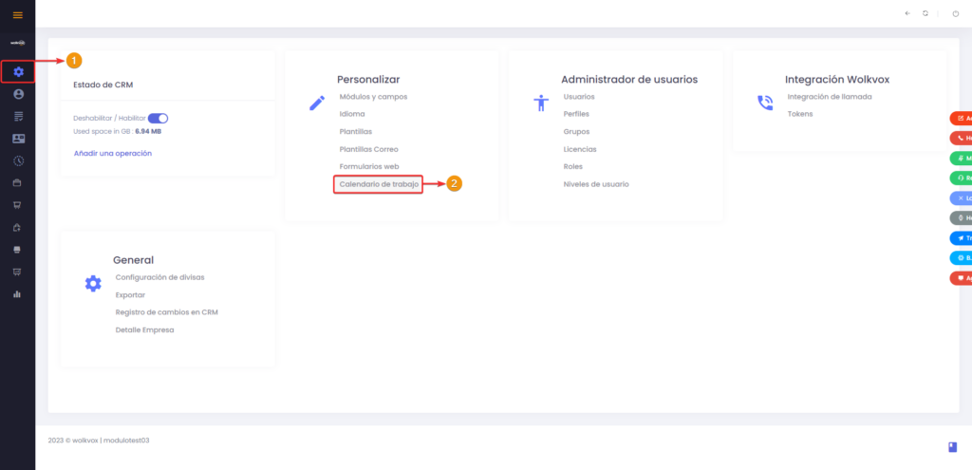Open the contact card sidebar icon

point(18,139)
